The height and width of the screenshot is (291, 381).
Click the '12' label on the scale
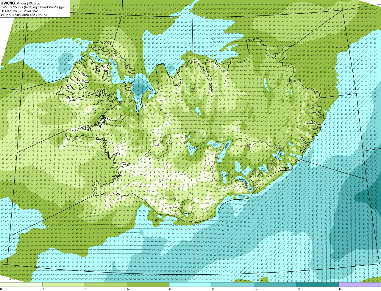[255, 289]
